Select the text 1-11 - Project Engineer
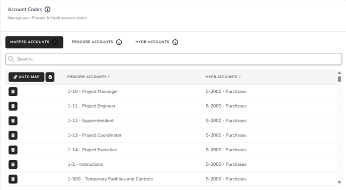 click(x=92, y=106)
